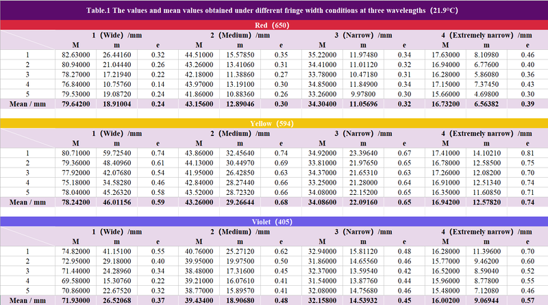The width and height of the screenshot is (548, 305).
Task: Select the Red (650) section header
Action: click(274, 25)
